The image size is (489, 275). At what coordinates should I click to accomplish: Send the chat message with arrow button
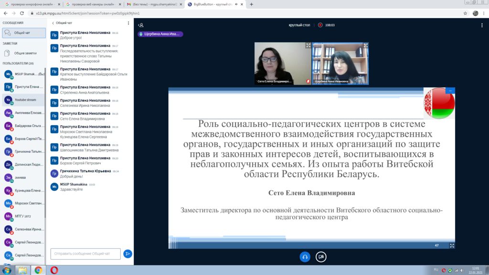(x=128, y=254)
